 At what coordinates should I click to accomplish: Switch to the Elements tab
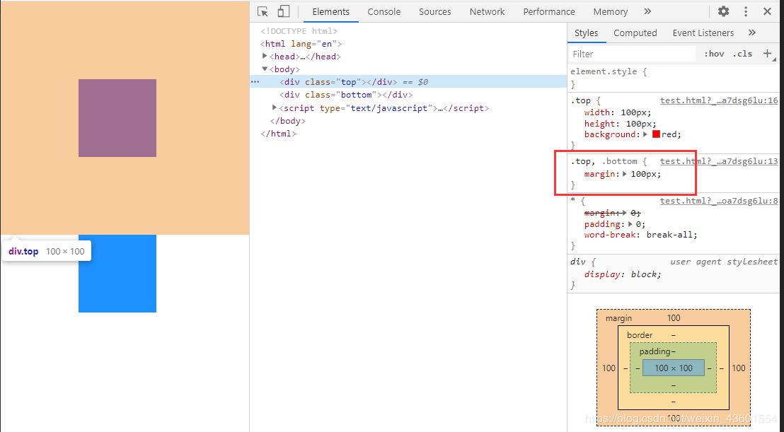331,11
